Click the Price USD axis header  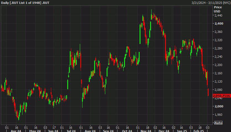coord(218,9)
